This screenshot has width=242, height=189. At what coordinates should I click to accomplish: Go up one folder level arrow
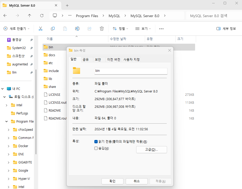coord(30,16)
